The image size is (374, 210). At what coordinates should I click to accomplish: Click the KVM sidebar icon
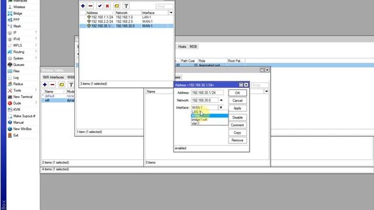10,110
